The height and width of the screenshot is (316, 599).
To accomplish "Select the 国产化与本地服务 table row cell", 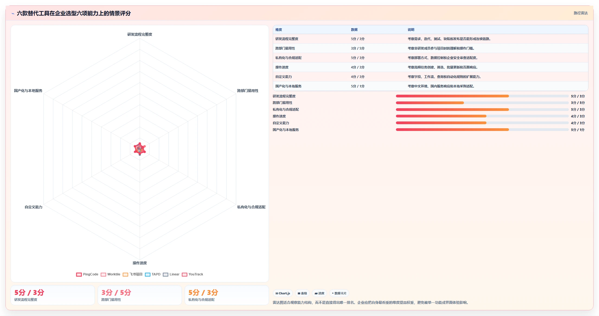I will (289, 86).
